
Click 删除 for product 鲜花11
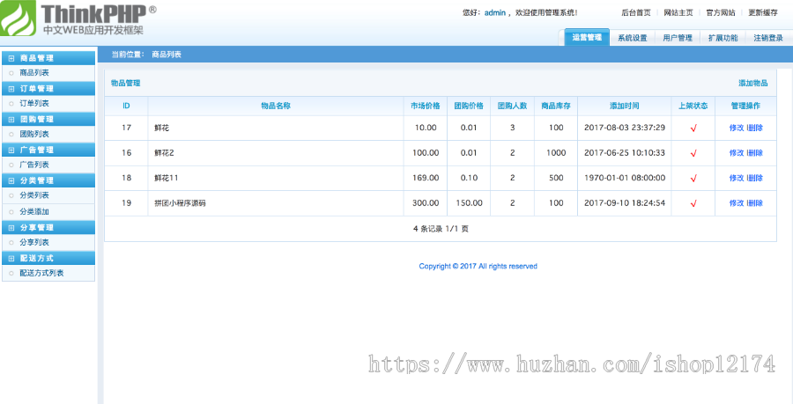(x=756, y=178)
